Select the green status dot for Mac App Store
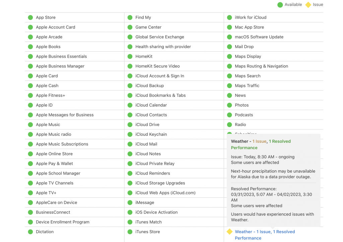Viewport: 343px width, 242px height. click(229, 27)
